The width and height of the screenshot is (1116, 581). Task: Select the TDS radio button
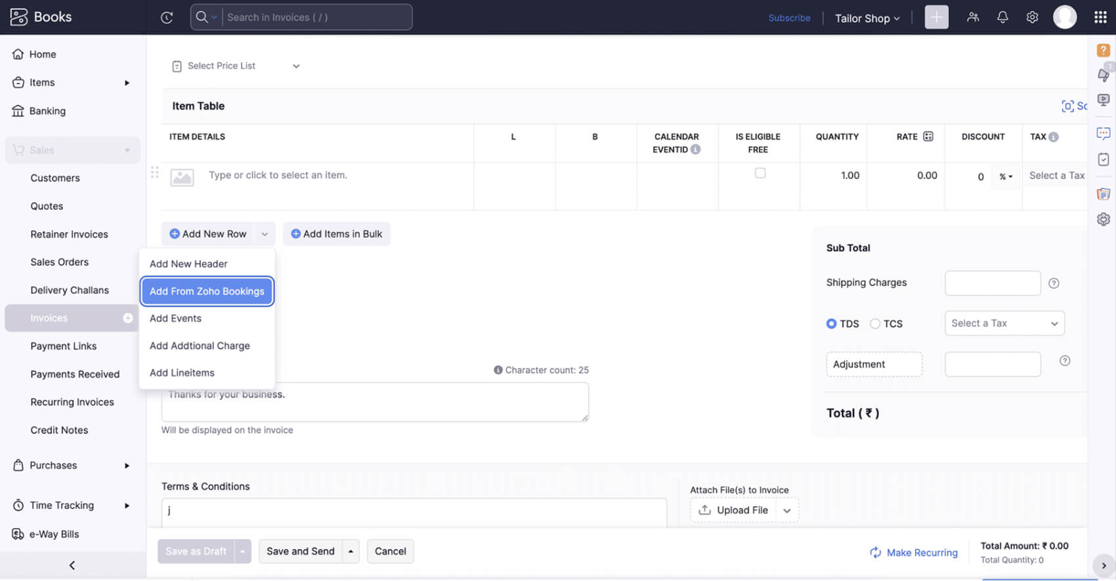pyautogui.click(x=832, y=324)
